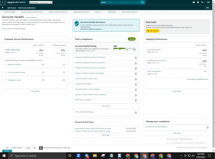Click the Amazon Seller Central logo
The image size is (215, 159).
point(16,2)
